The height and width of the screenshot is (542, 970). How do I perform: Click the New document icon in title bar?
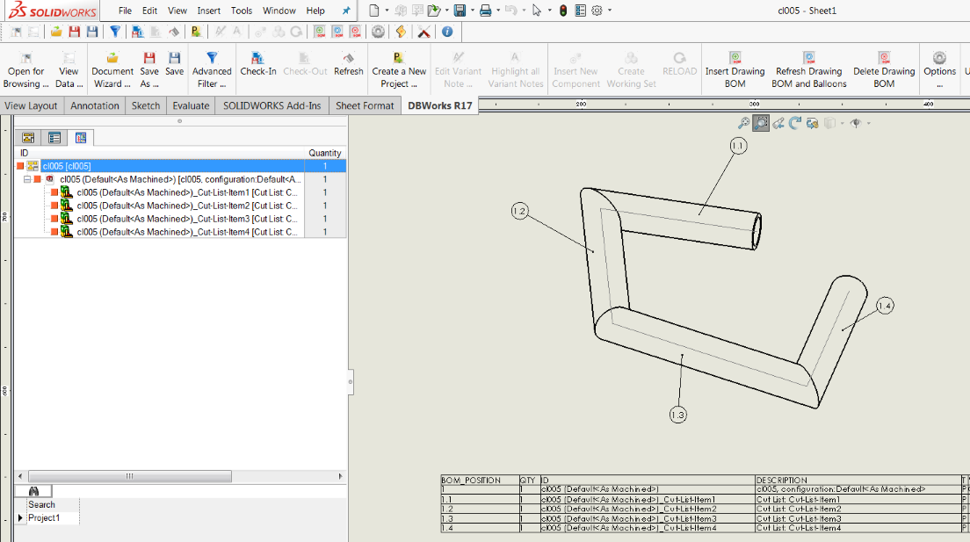[x=373, y=11]
